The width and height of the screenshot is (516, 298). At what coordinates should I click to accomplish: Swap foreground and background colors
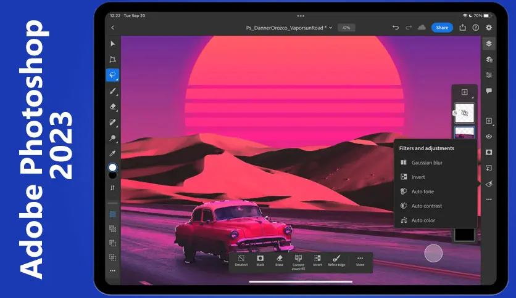click(112, 187)
